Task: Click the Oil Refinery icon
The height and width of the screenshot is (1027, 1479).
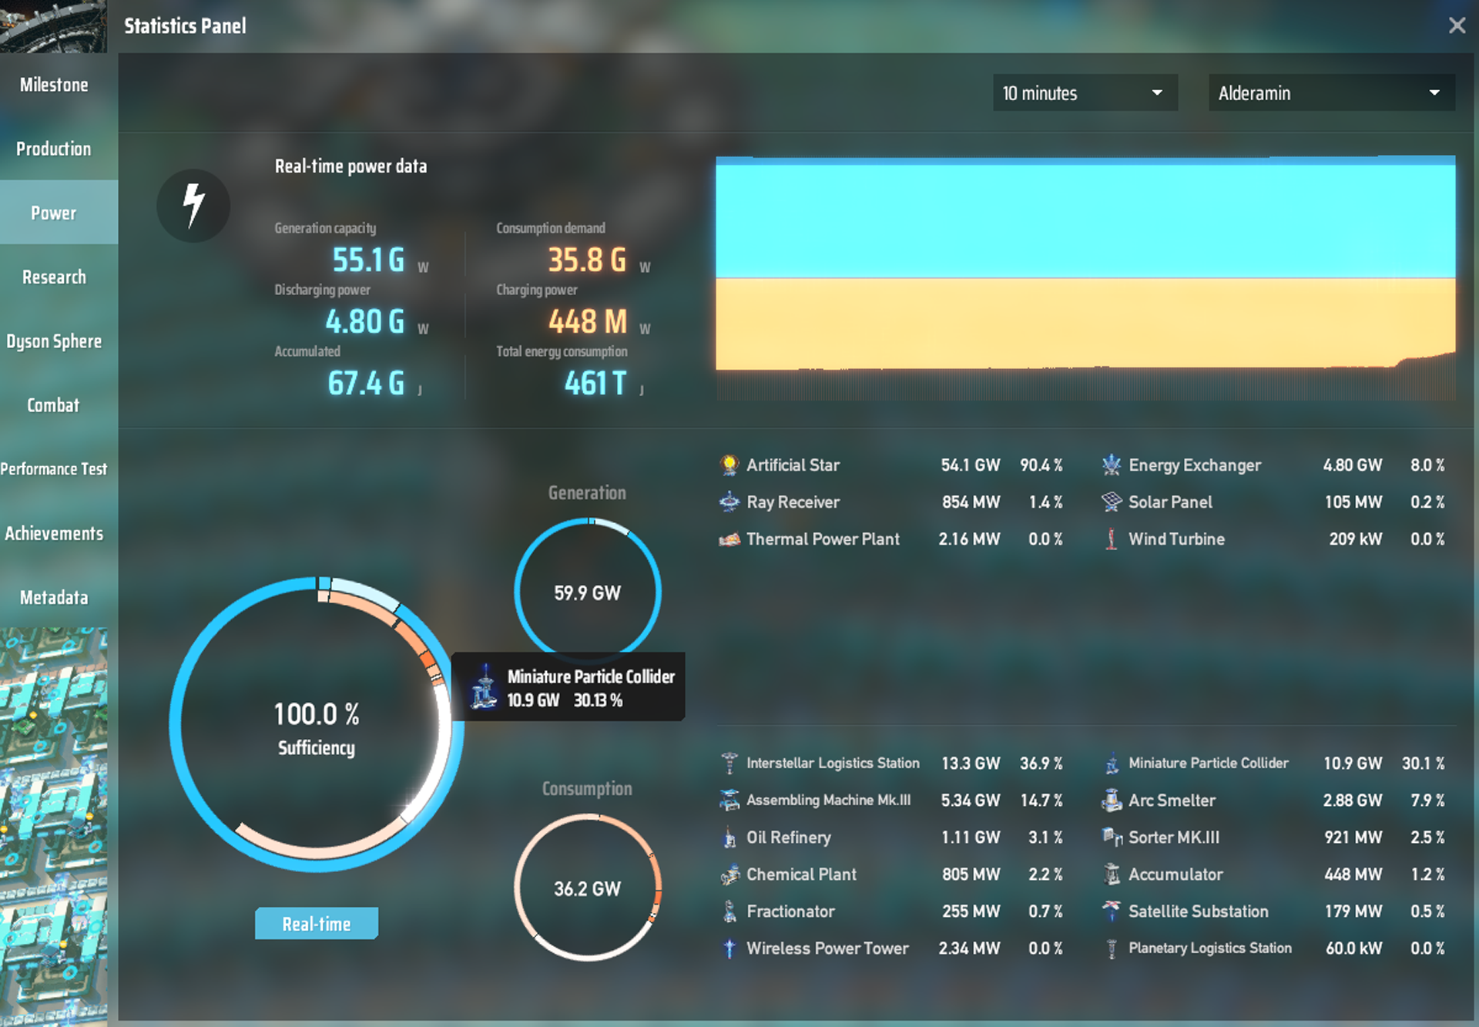Action: point(729,837)
